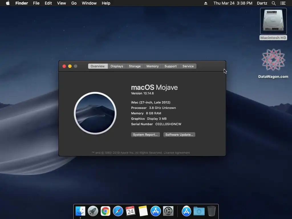This screenshot has height=219, width=292.
Task: Launch Launchpad rocket icon in Dock
Action: coord(93,211)
